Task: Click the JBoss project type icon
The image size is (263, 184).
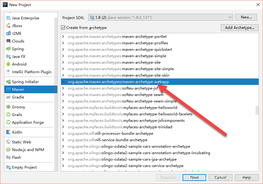Action: tap(8, 26)
